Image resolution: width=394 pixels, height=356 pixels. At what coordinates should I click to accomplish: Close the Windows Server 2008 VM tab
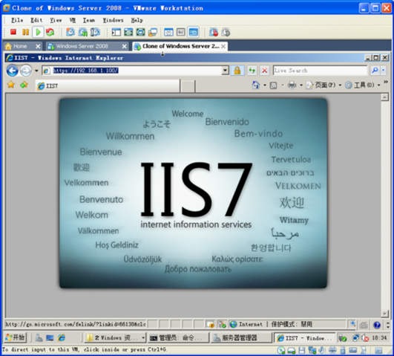(x=124, y=46)
